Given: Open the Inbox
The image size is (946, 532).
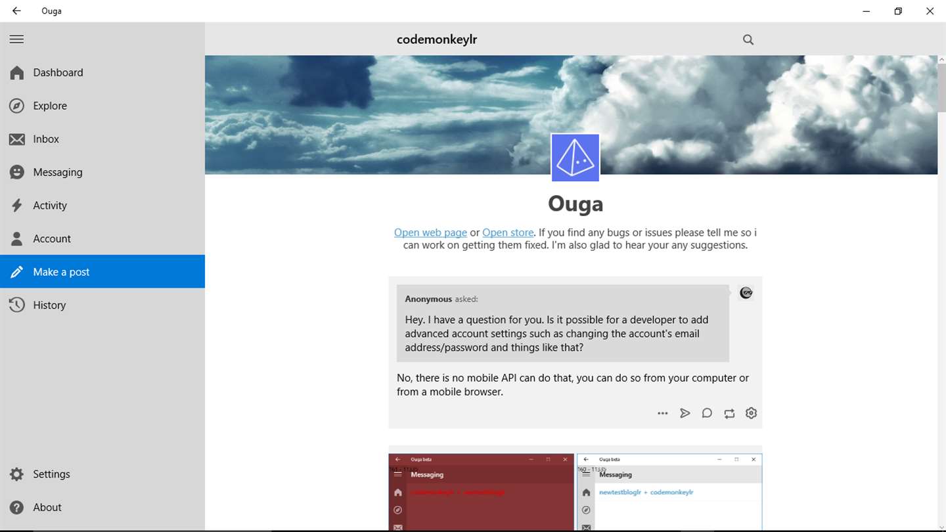Looking at the screenshot, I should tap(102, 139).
